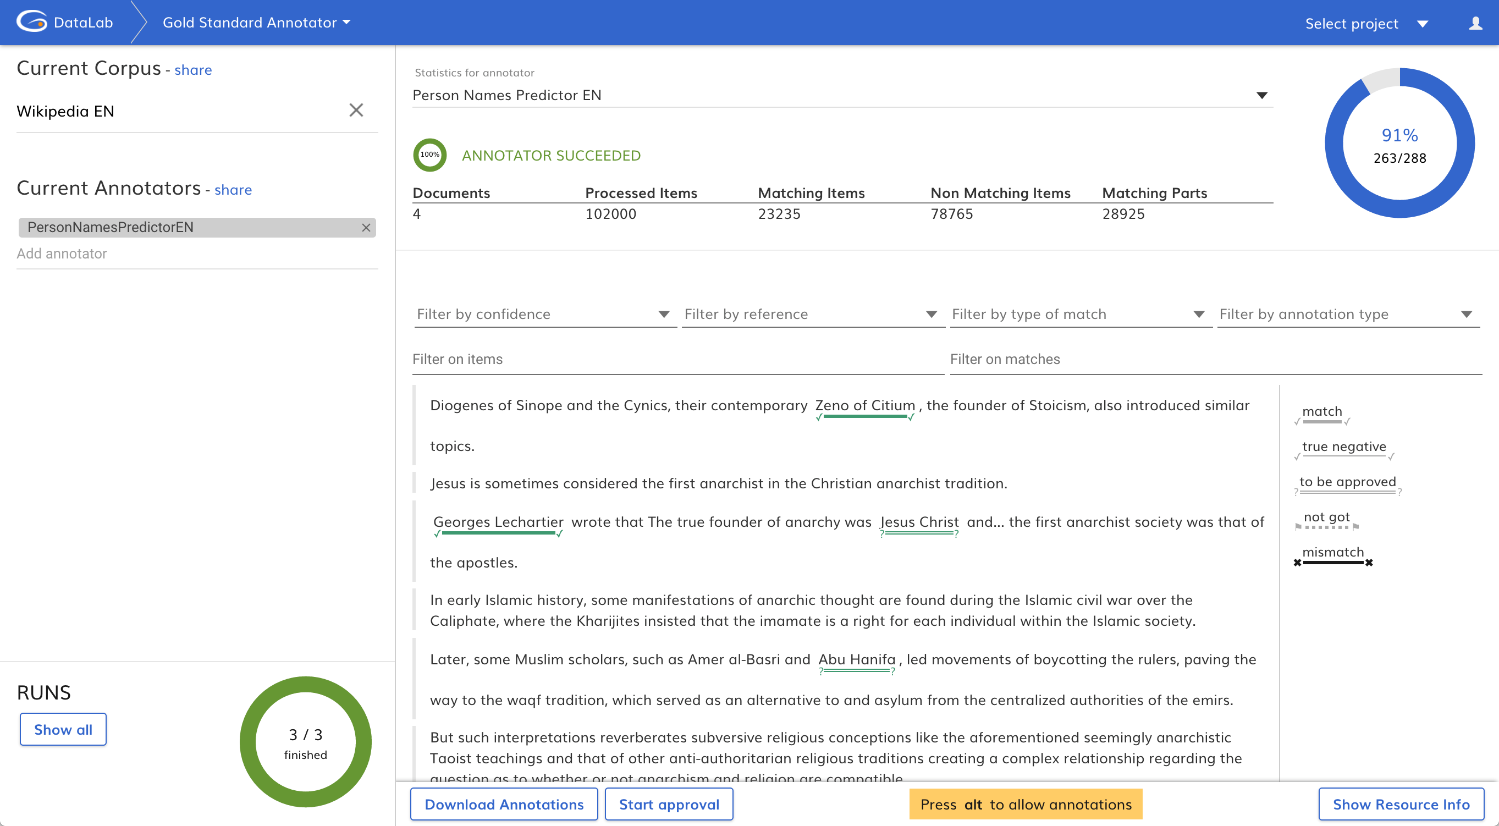The height and width of the screenshot is (826, 1499).
Task: Focus the Filter on items field
Action: tap(678, 360)
